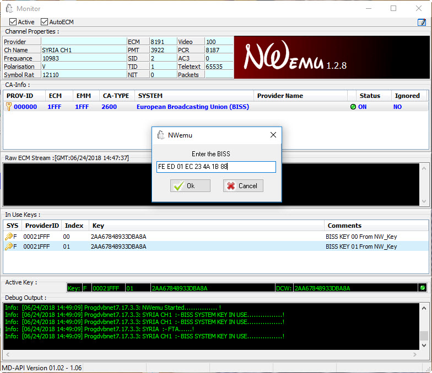Click the NWemu 1.2.8 logo banner

[332, 57]
